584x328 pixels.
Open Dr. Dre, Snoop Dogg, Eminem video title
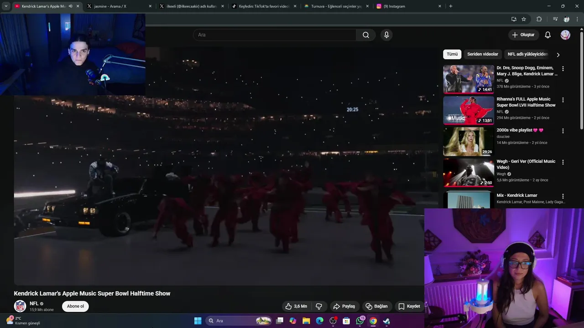[x=527, y=71]
